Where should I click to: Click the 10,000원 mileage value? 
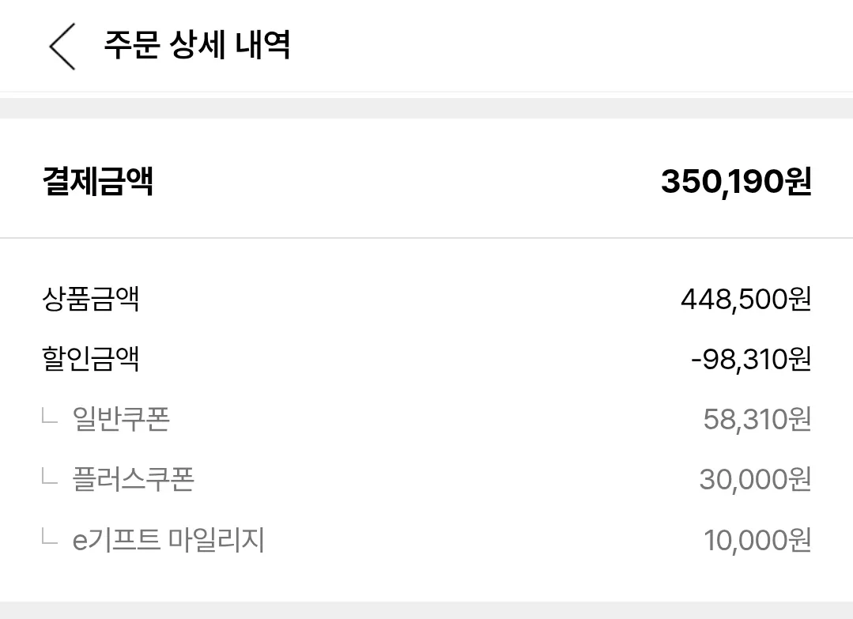click(757, 540)
